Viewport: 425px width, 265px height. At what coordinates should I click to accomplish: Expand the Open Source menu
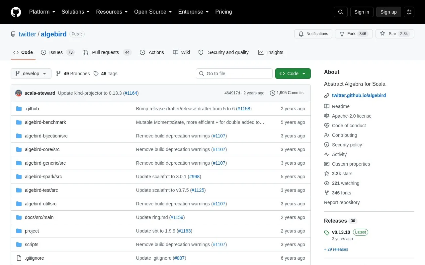pyautogui.click(x=153, y=12)
